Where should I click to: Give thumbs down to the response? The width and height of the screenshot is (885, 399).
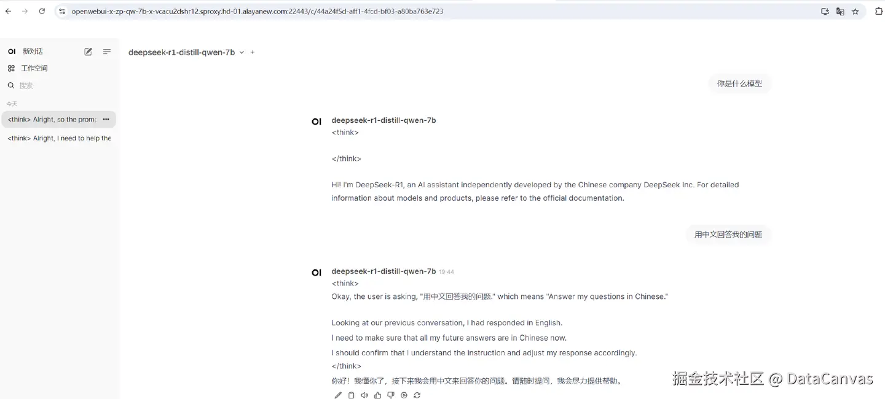391,395
